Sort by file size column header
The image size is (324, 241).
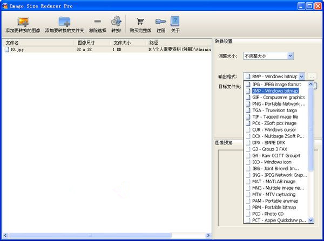127,43
